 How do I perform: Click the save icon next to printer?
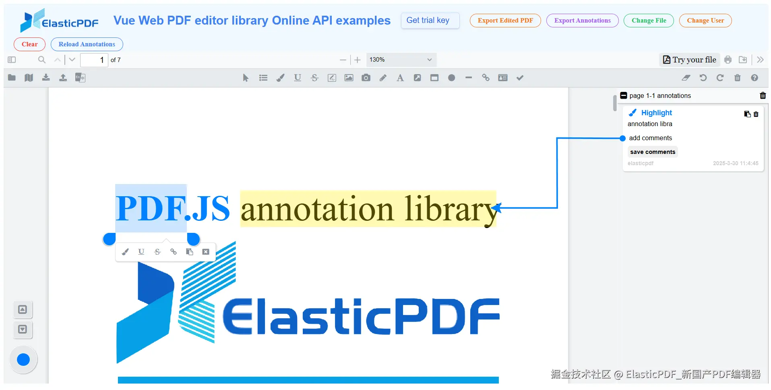pos(743,60)
